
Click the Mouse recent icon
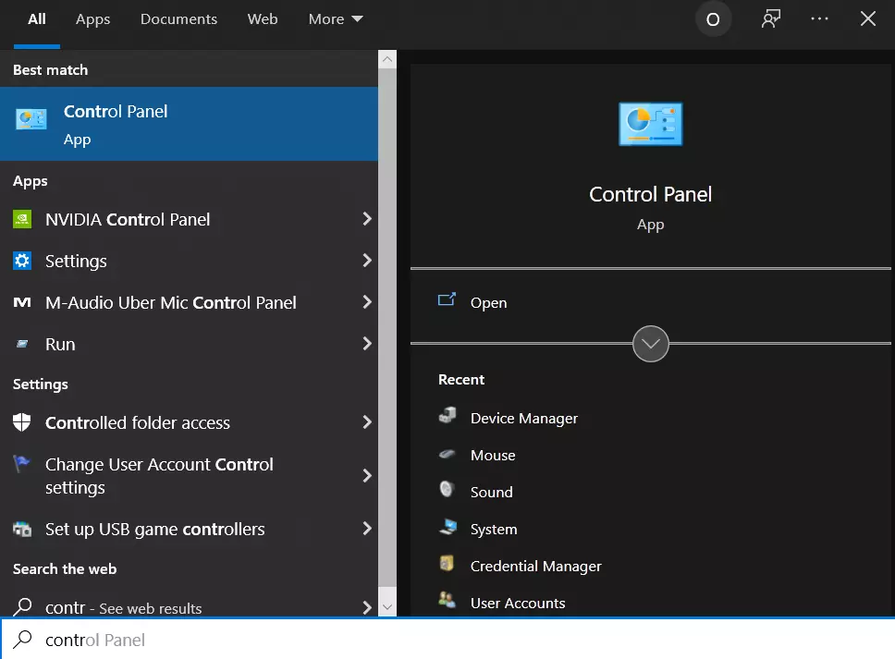point(447,454)
